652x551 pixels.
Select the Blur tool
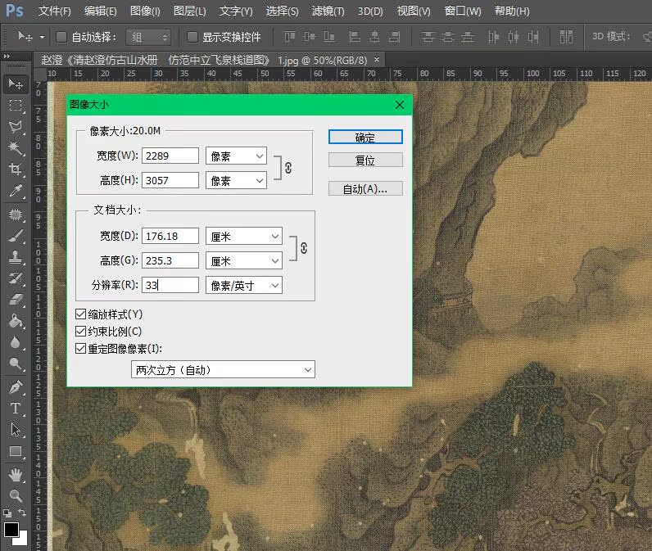click(16, 342)
